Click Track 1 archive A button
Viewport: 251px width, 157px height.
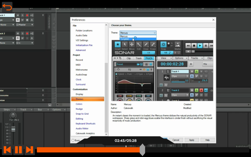[32, 20]
